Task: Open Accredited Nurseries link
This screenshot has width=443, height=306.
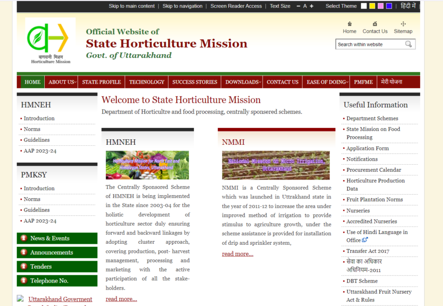Action: pyautogui.click(x=372, y=221)
